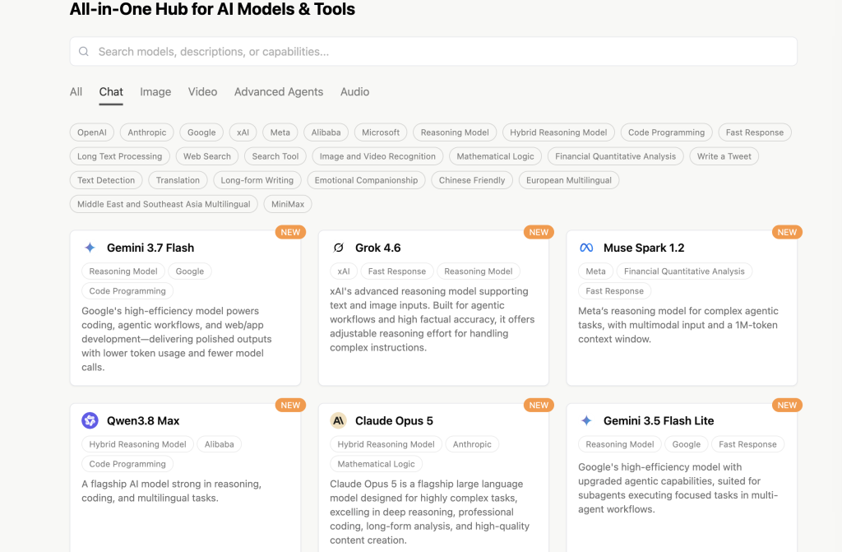Click the Qwen3.8 Max purple logo
Image resolution: width=842 pixels, height=552 pixels.
click(x=90, y=420)
